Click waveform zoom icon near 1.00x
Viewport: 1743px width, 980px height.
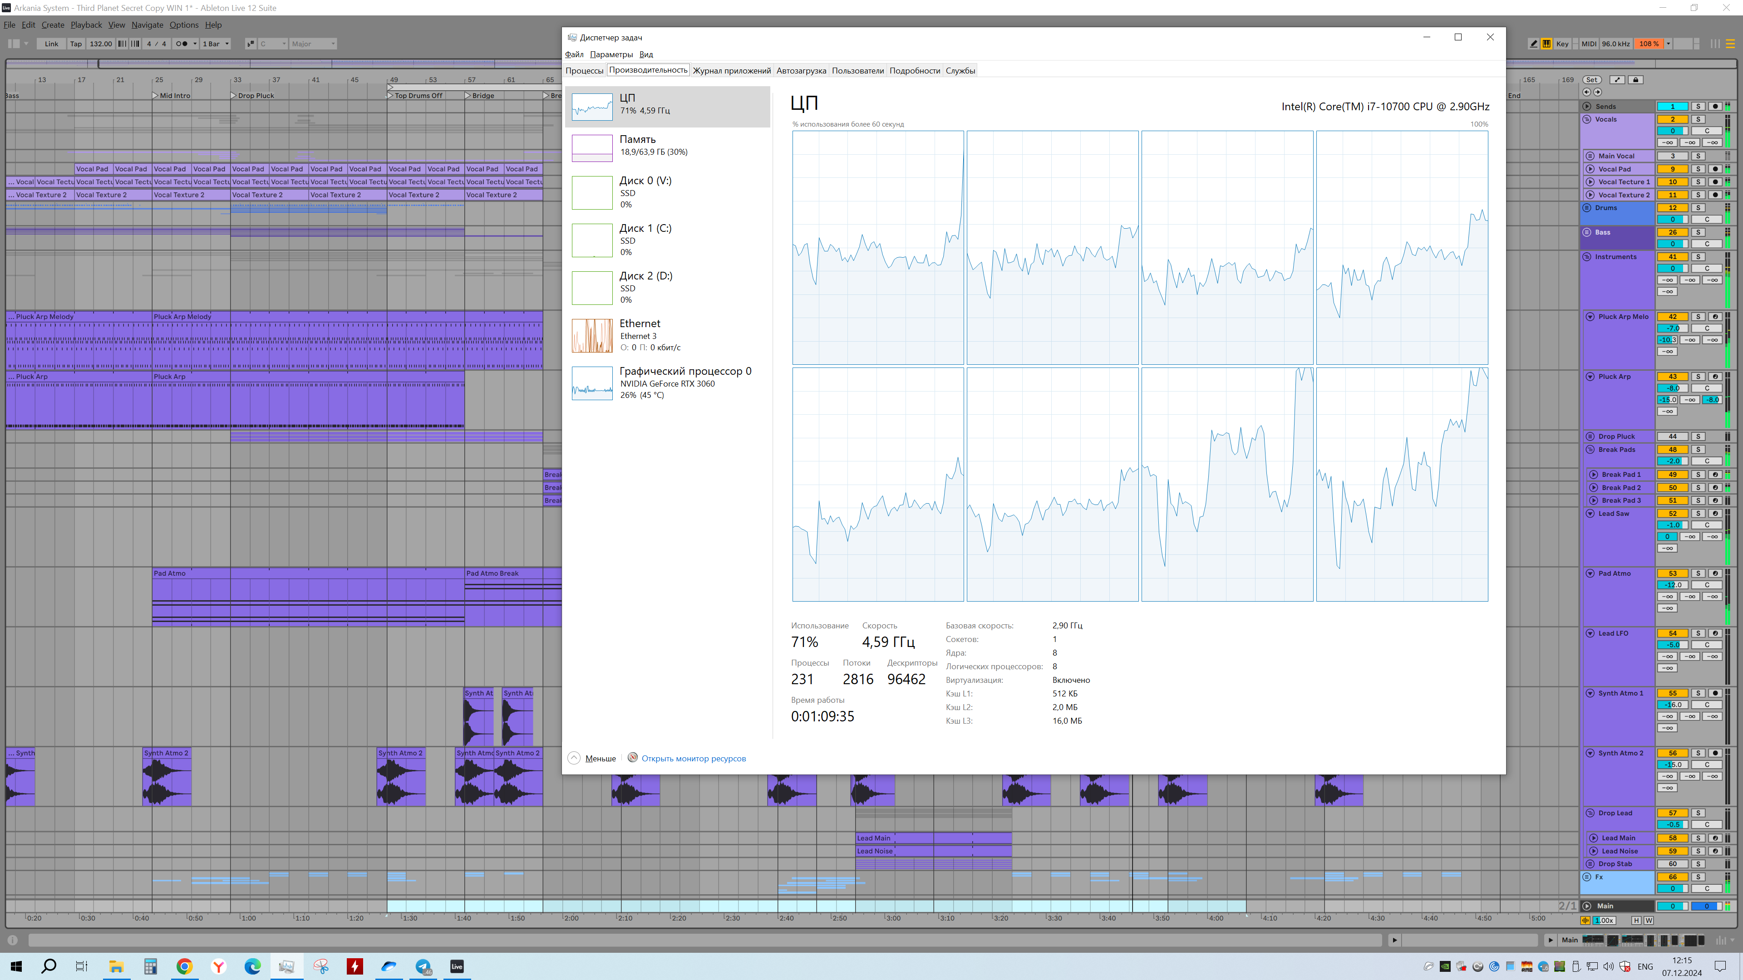point(1585,921)
